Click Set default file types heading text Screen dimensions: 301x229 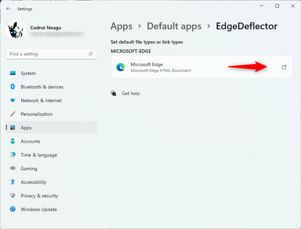click(x=147, y=42)
